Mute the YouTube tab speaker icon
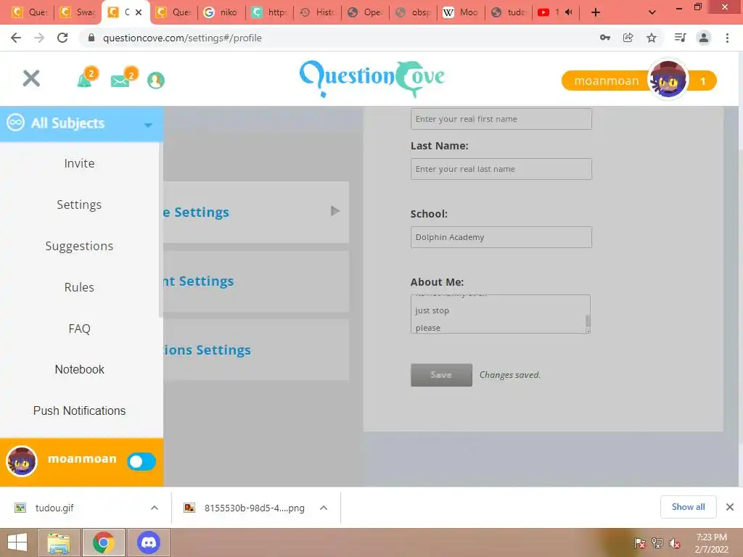 pyautogui.click(x=569, y=12)
